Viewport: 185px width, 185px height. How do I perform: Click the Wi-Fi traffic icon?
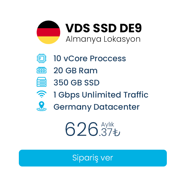pyautogui.click(x=41, y=94)
